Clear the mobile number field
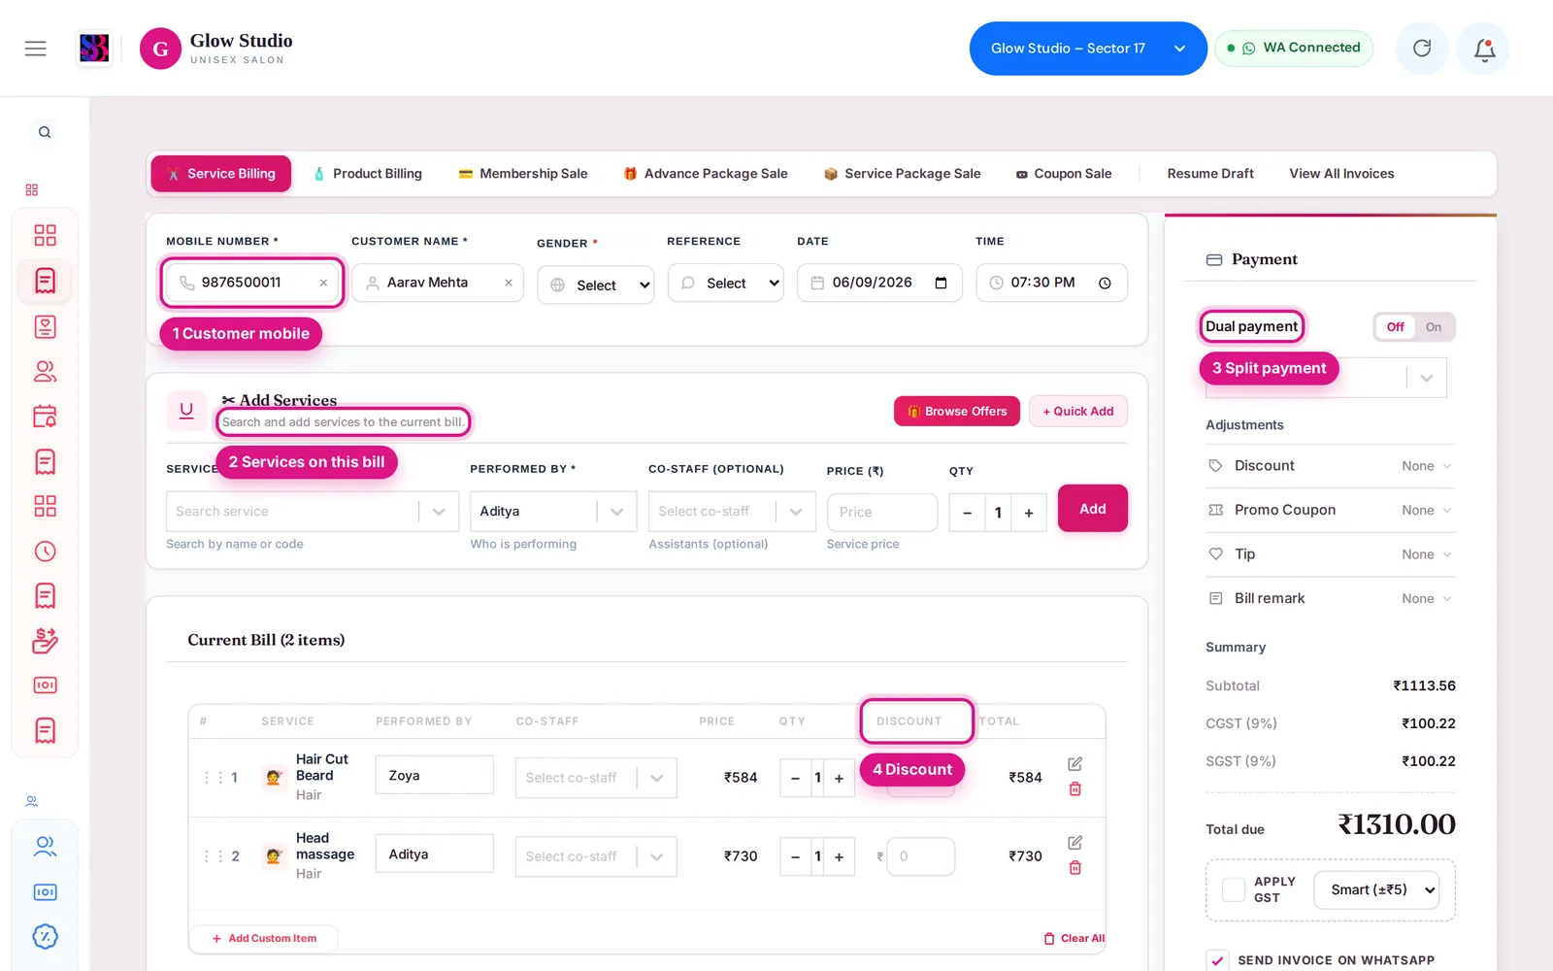Image resolution: width=1553 pixels, height=971 pixels. click(323, 283)
